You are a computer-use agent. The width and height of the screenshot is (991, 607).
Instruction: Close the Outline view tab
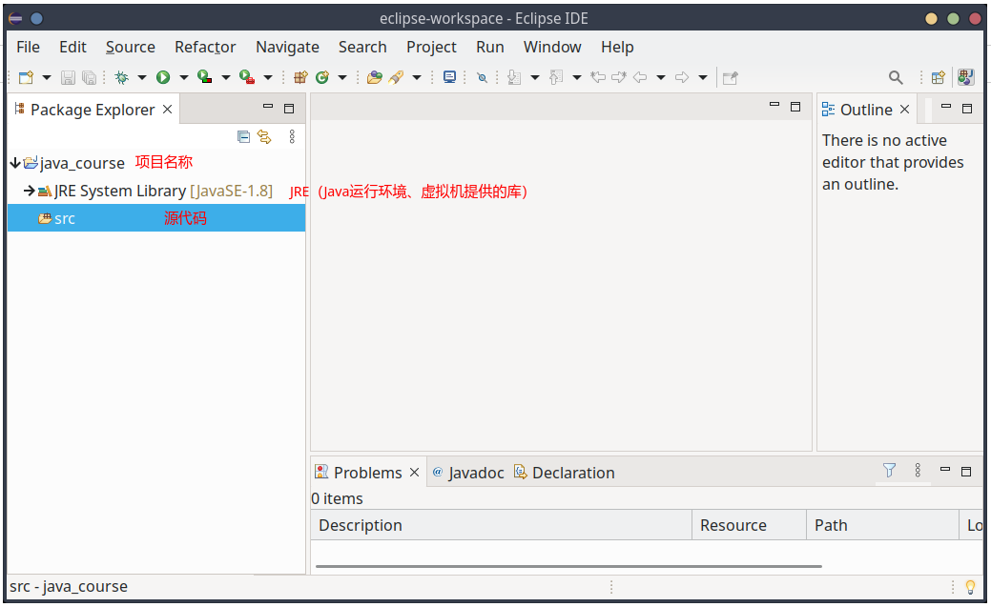905,110
